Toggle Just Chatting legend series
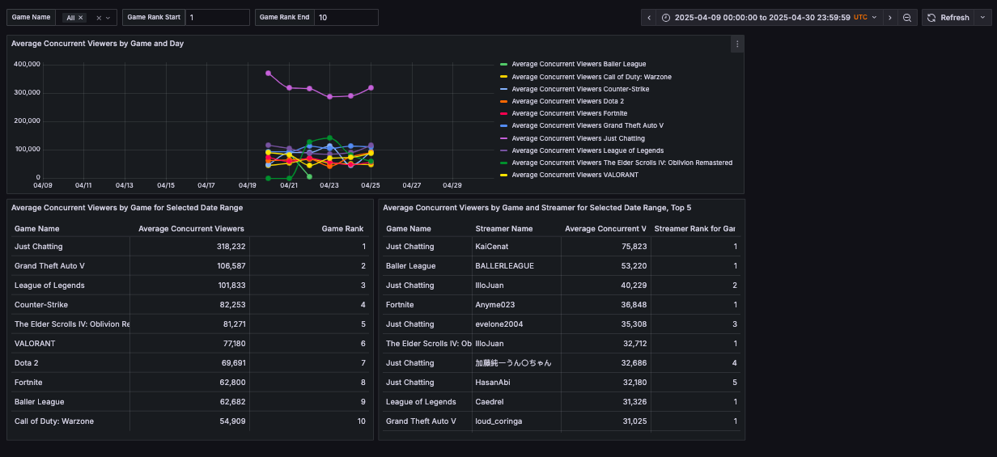The width and height of the screenshot is (997, 457). [577, 138]
